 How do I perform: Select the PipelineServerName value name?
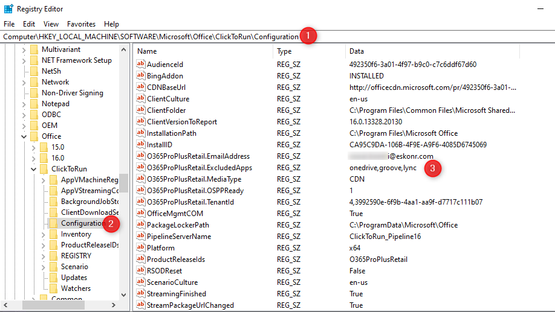[x=179, y=237]
